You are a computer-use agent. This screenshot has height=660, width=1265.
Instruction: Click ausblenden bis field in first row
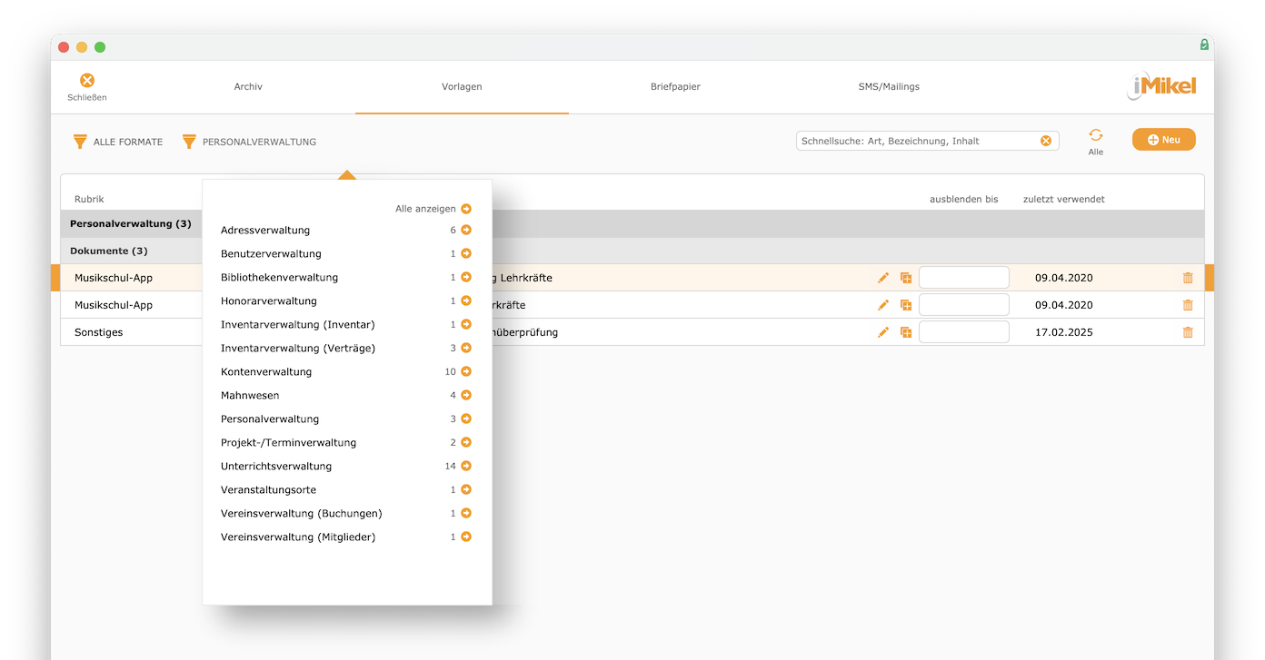964,278
